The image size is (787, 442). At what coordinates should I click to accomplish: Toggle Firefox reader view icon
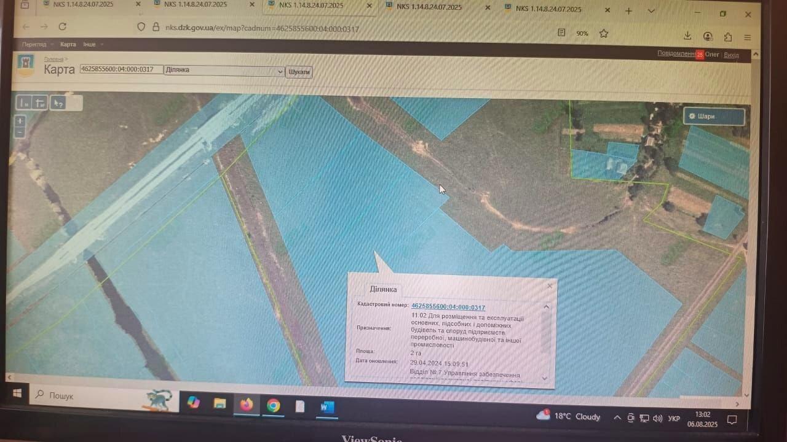[x=561, y=33]
